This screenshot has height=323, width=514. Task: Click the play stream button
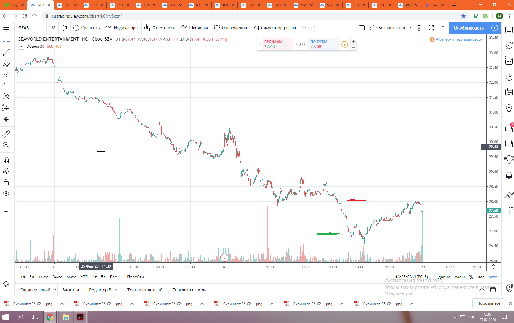(x=495, y=28)
